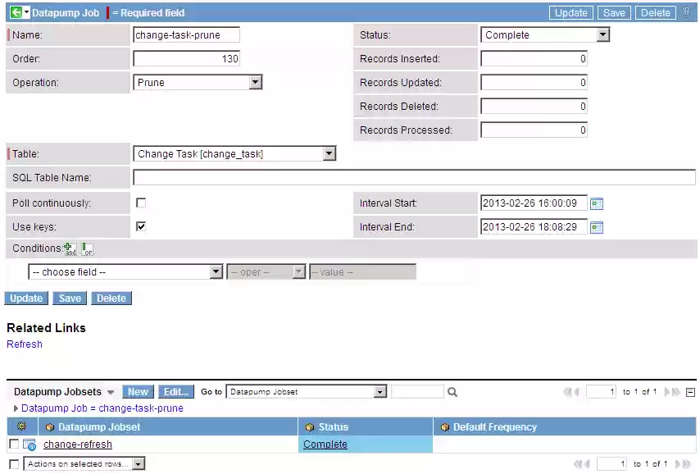The image size is (700, 474).
Task: Collapse the list with the minus icon
Action: click(x=691, y=391)
